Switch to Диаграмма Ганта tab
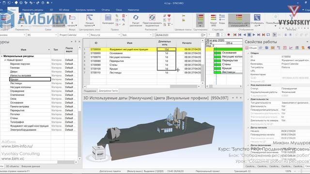The image size is (310, 174). coord(108,91)
